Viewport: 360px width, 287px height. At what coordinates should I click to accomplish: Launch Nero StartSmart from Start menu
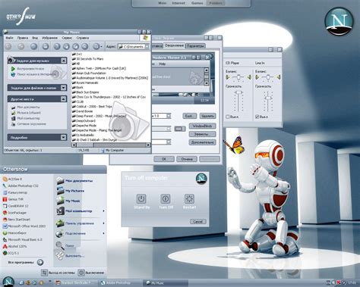(17, 220)
